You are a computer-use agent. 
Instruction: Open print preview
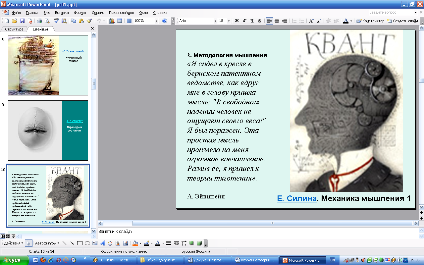(47, 21)
